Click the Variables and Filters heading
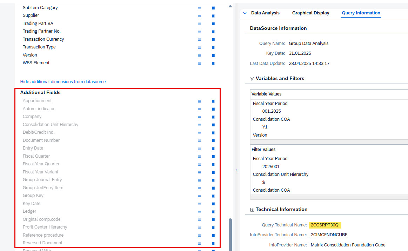The width and height of the screenshot is (408, 251). [x=280, y=78]
